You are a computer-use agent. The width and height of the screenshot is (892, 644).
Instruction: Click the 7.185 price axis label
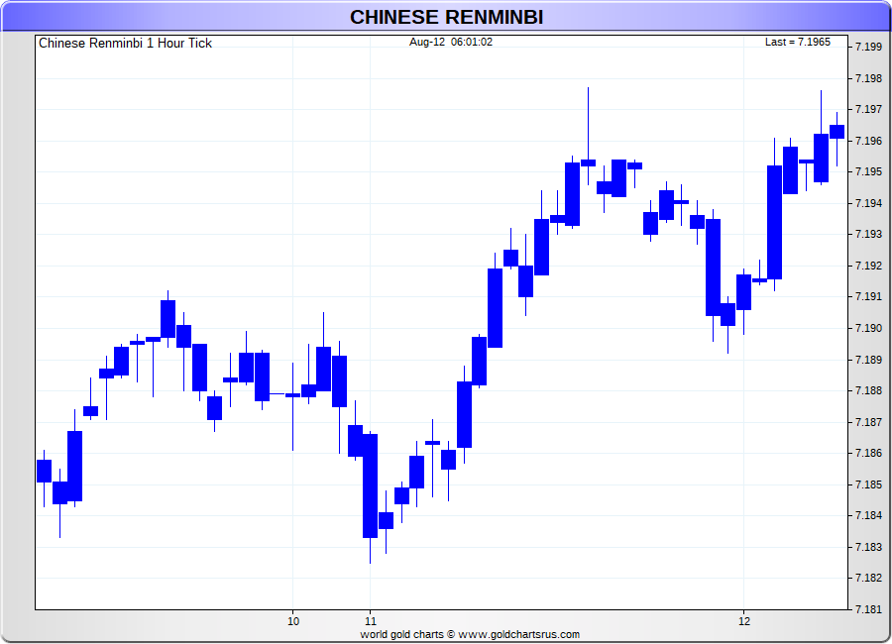(868, 484)
